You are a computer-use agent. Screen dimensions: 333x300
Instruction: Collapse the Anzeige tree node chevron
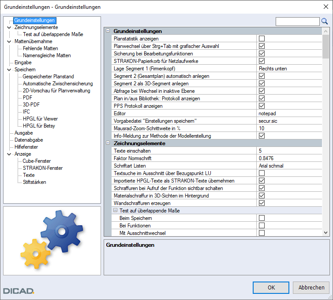pyautogui.click(x=9, y=154)
